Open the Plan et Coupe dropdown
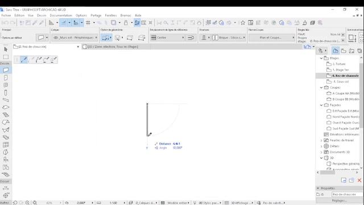Viewport: 364px width, 205px height. point(272,38)
